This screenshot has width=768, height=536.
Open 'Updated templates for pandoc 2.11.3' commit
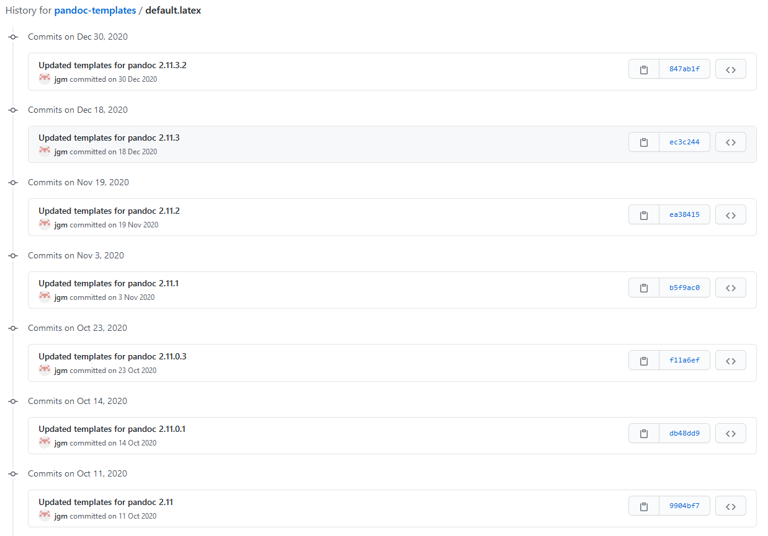(x=109, y=138)
